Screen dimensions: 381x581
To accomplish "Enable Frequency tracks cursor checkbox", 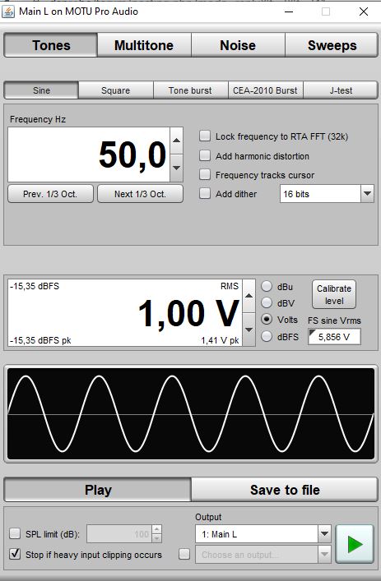I will (x=205, y=174).
